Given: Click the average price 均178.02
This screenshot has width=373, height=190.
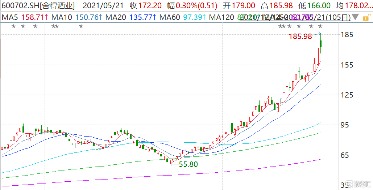Looking at the screenshot, I should coord(355,5).
